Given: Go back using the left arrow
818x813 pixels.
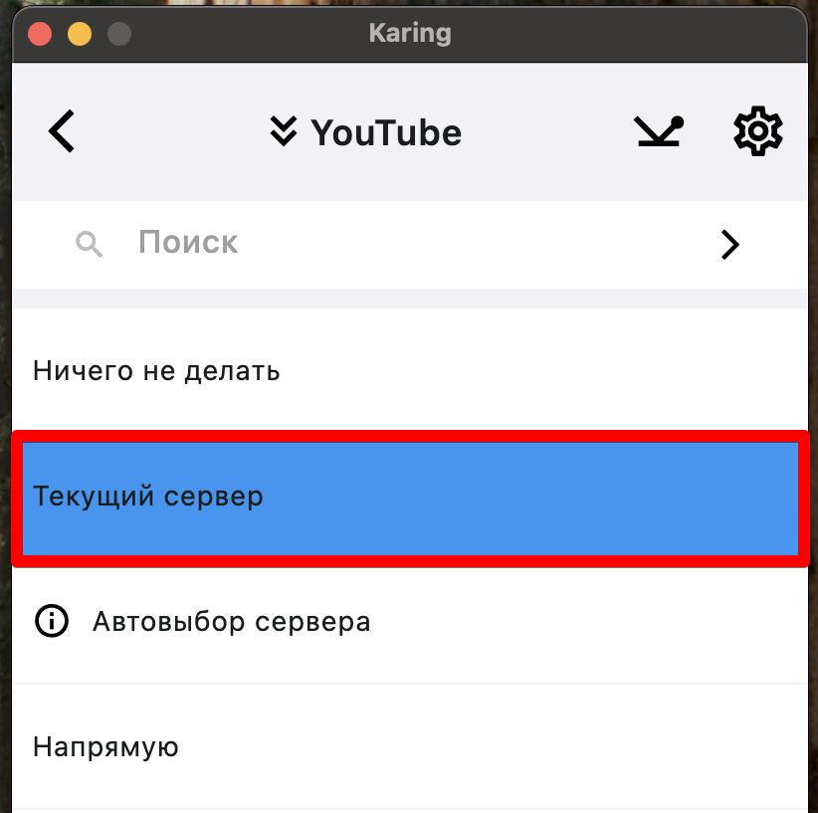Looking at the screenshot, I should tap(62, 131).
